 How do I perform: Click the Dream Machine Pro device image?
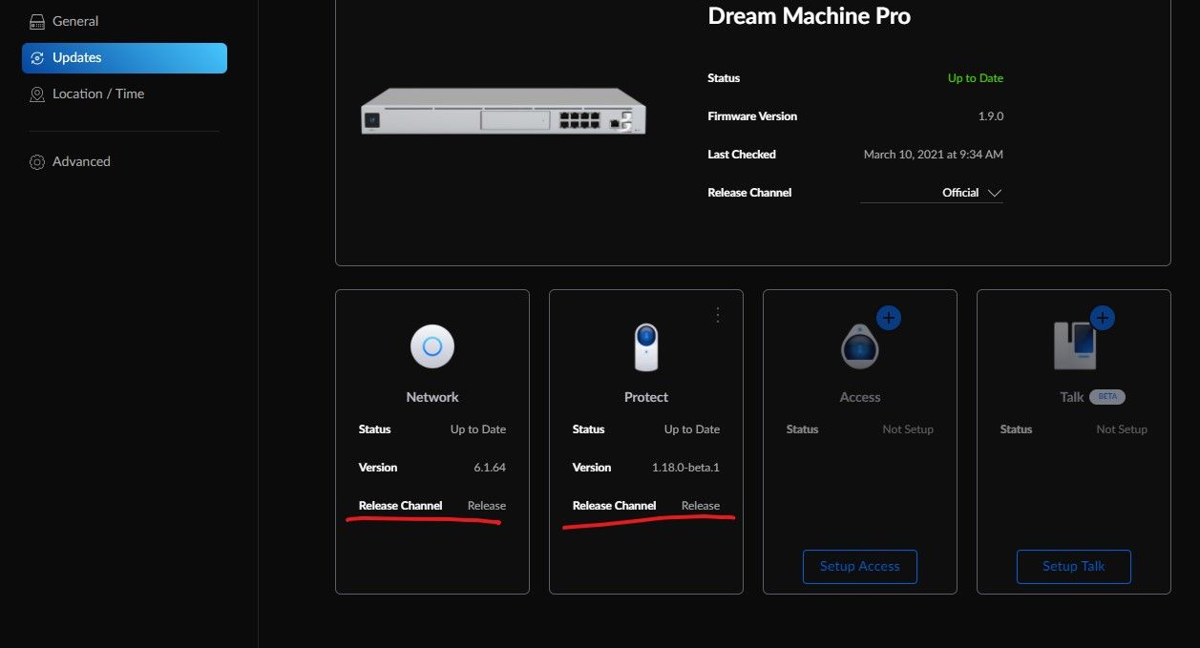503,111
